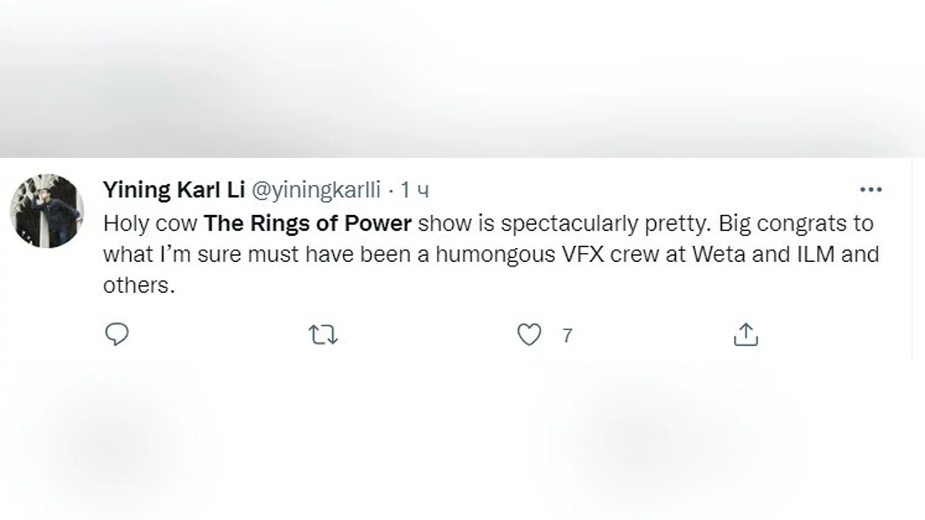Click the opening words 'Holy cow'
925x520 pixels.
coord(150,224)
